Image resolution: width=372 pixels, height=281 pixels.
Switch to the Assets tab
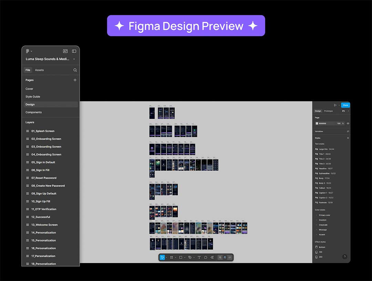coord(39,70)
